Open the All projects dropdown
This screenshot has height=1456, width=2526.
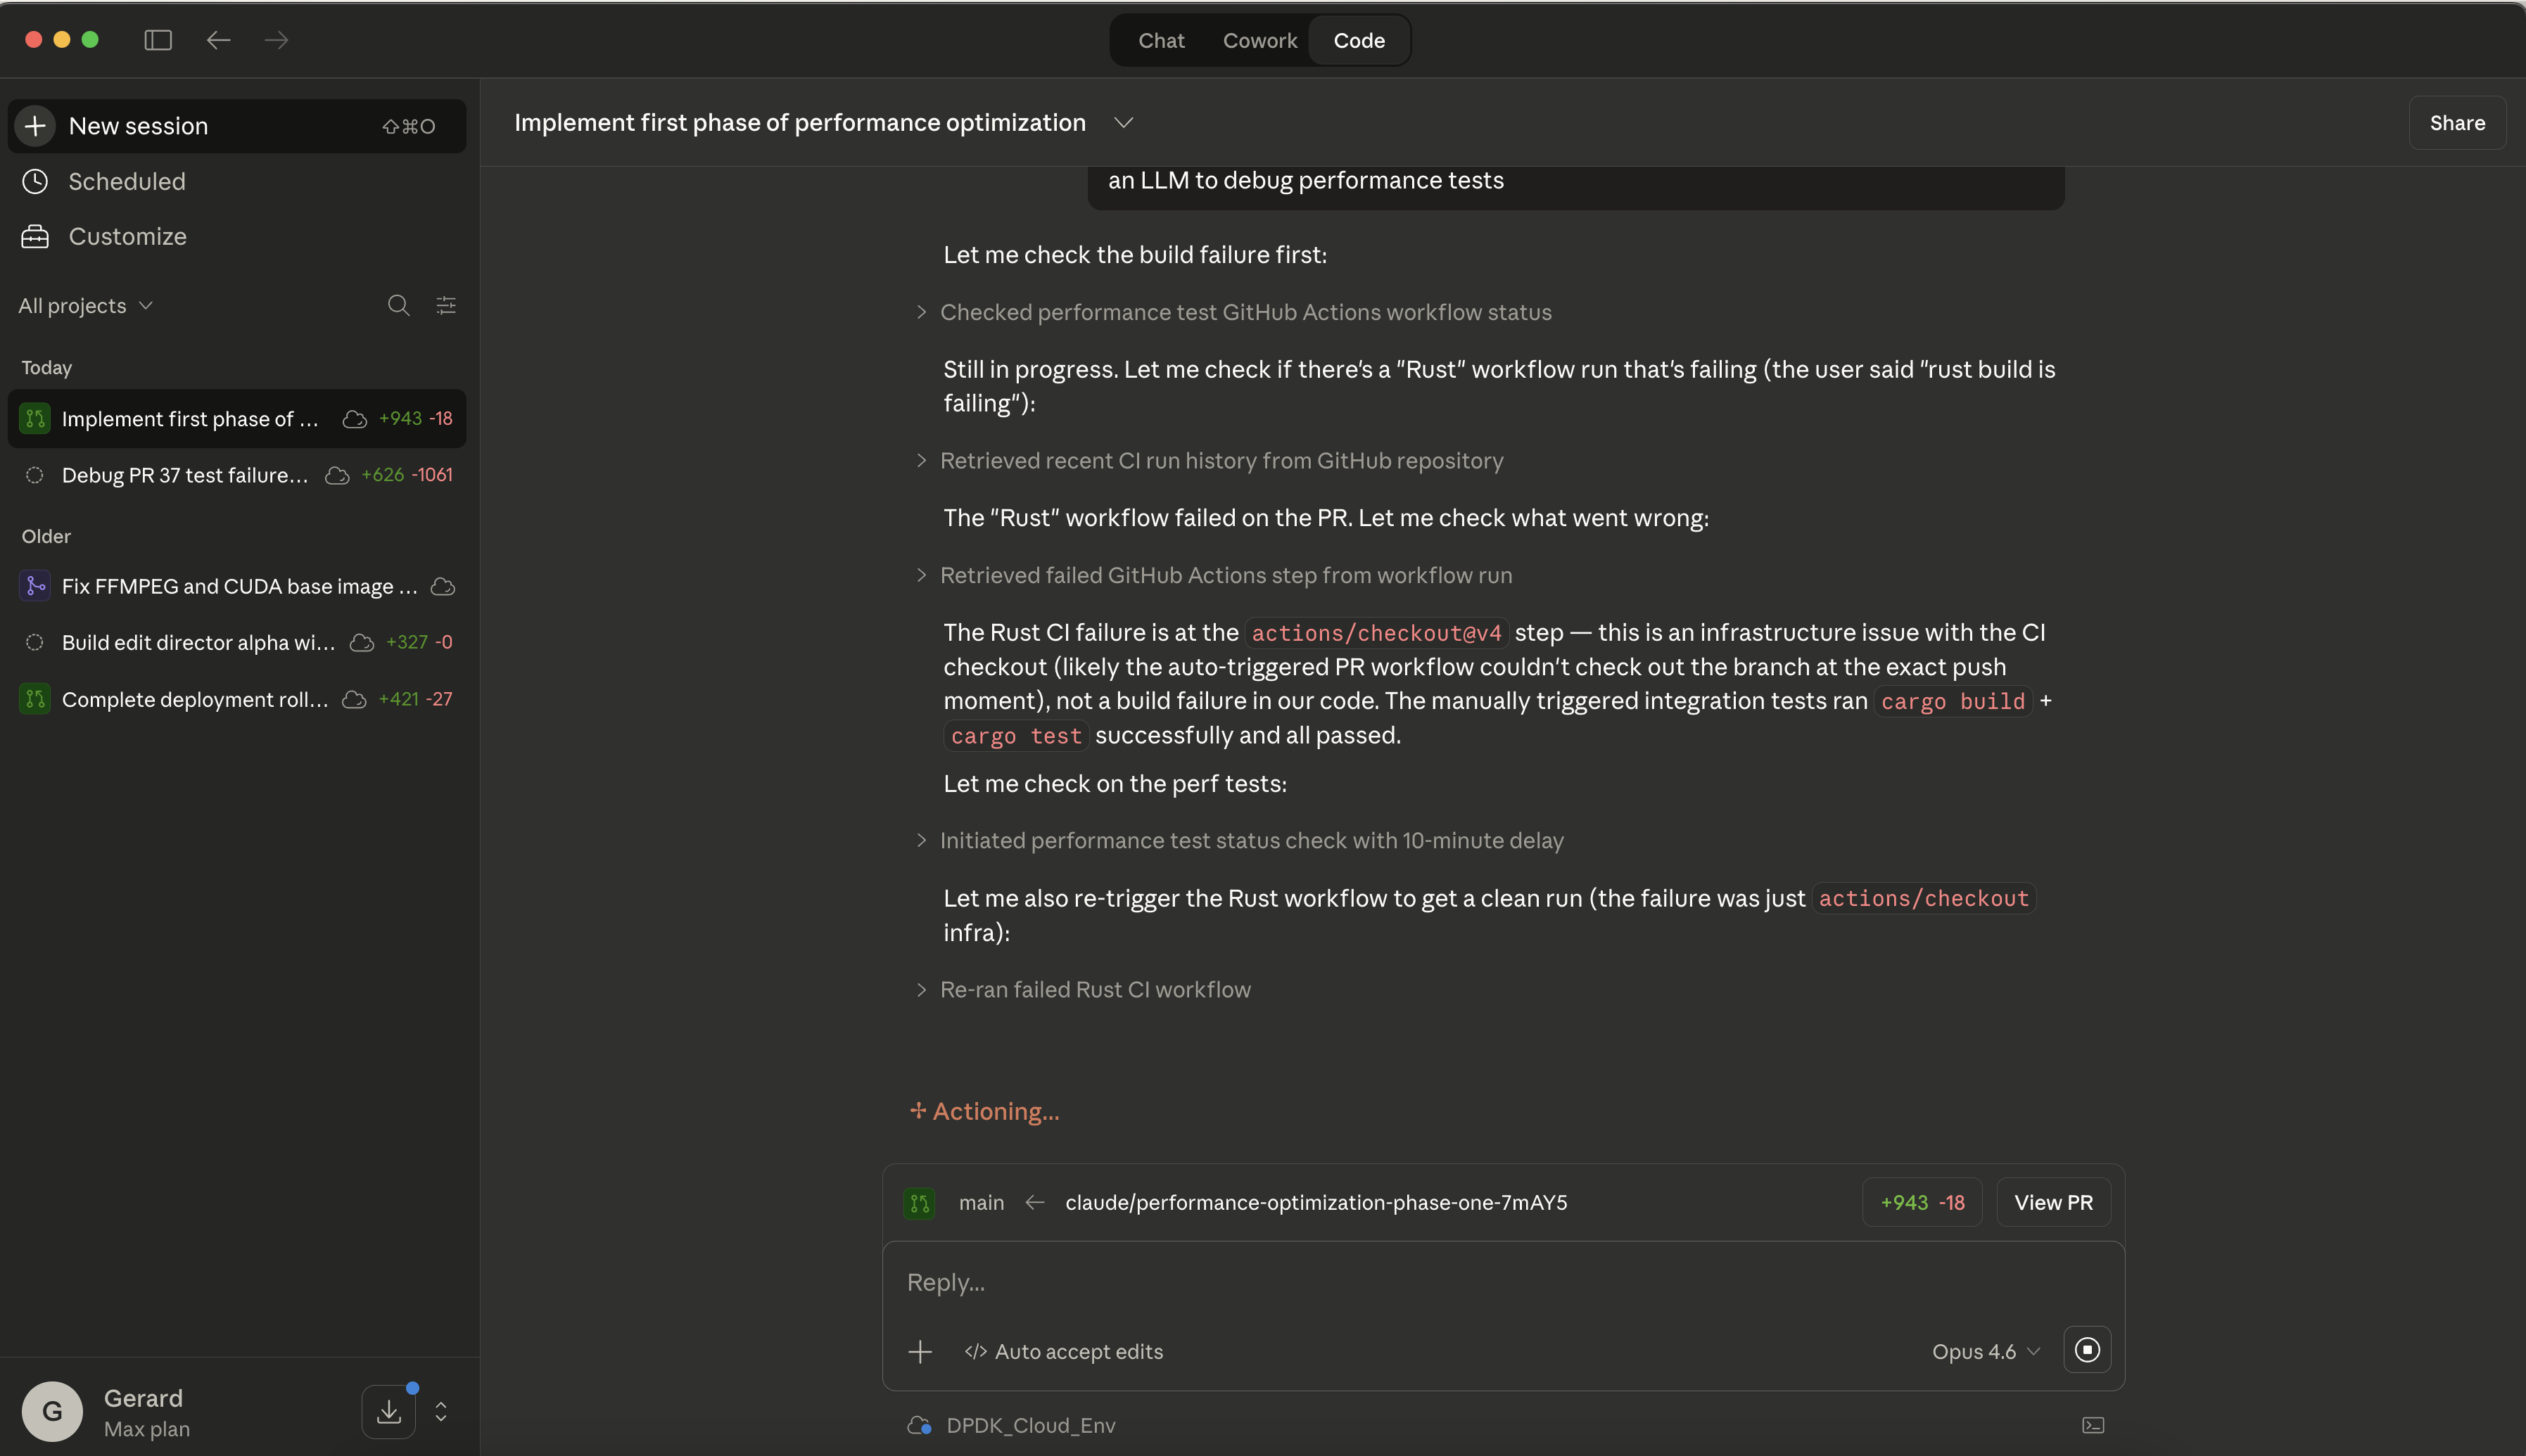click(x=86, y=306)
